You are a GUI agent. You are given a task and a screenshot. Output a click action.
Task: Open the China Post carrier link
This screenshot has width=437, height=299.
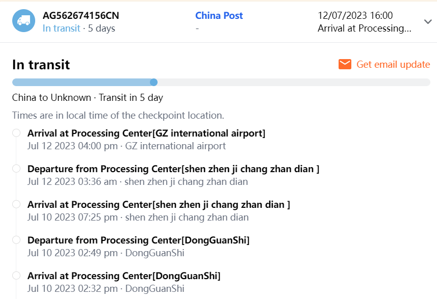[219, 16]
